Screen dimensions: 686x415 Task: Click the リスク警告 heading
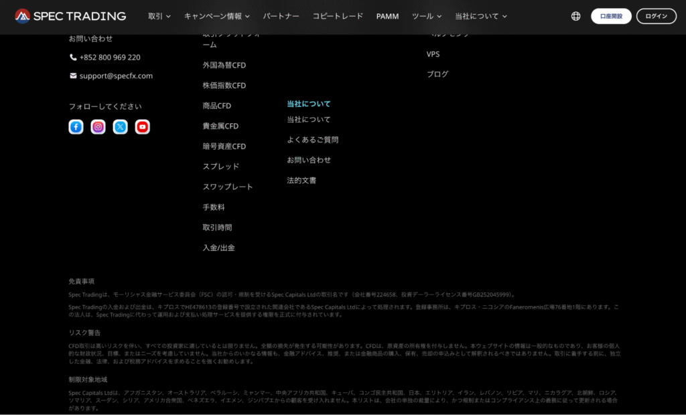click(84, 333)
